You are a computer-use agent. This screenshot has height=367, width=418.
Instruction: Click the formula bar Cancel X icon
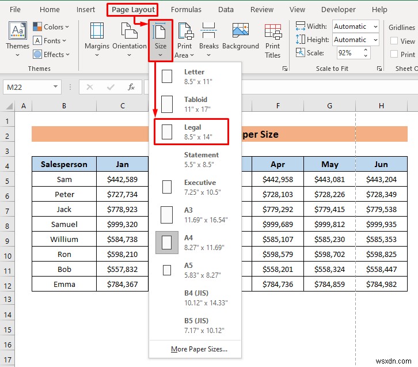(x=90, y=87)
